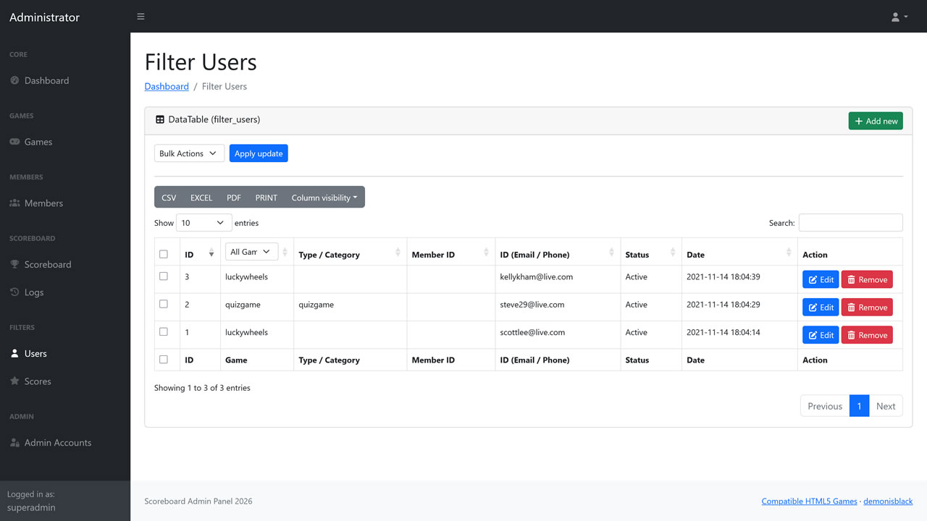Click the quizgame Type / Category cell
This screenshot has height=521, width=927.
[x=350, y=307]
